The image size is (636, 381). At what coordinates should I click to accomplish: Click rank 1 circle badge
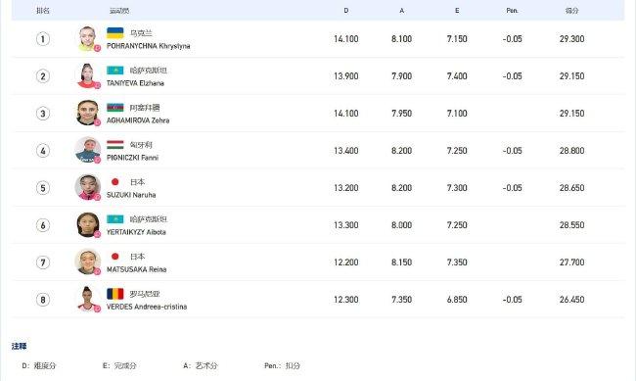point(43,39)
